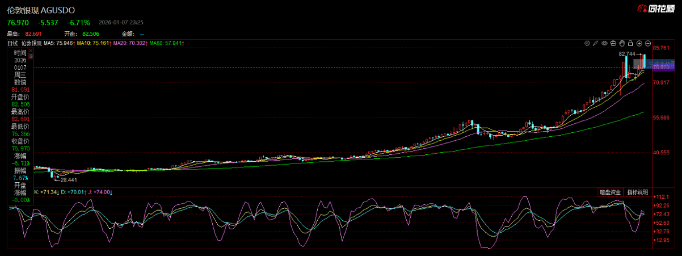682x256 pixels.
Task: Open the toolbox briefcase icon
Action: pos(613,43)
